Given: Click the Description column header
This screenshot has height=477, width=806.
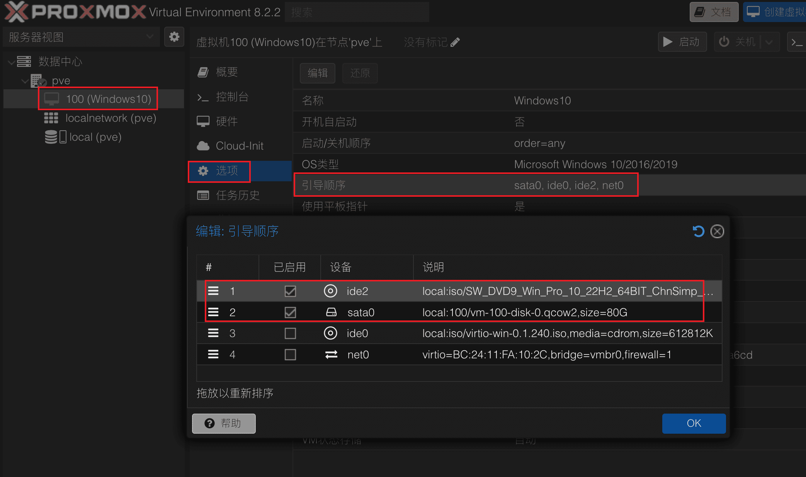Looking at the screenshot, I should [x=568, y=267].
